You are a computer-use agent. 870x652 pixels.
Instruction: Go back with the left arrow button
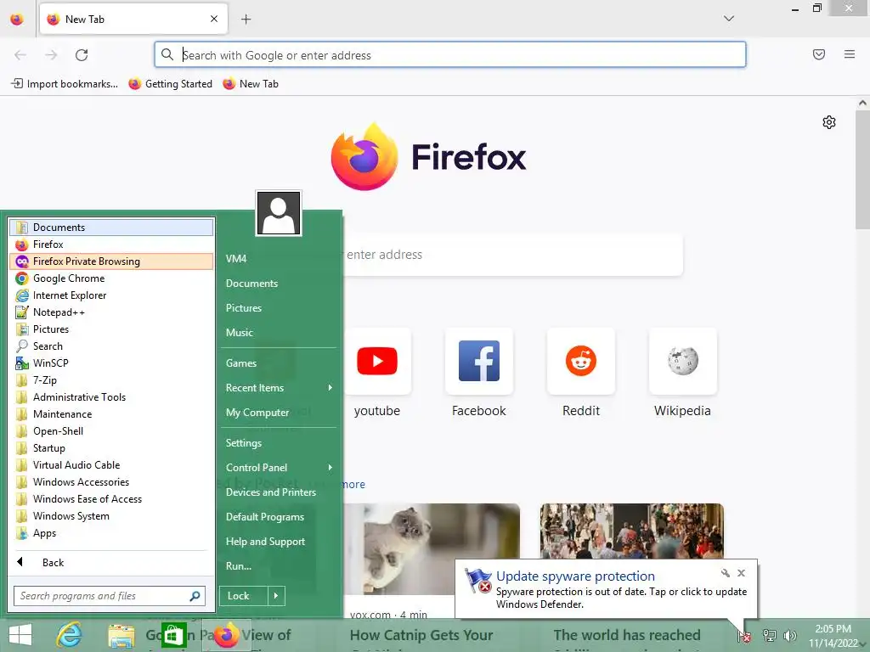(20, 55)
